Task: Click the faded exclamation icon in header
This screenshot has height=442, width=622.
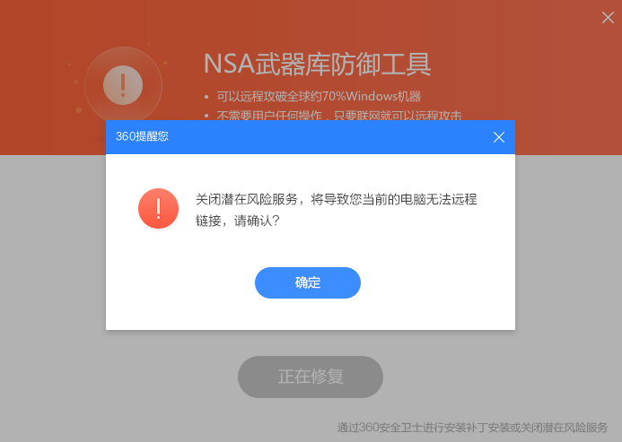Action: [x=123, y=85]
